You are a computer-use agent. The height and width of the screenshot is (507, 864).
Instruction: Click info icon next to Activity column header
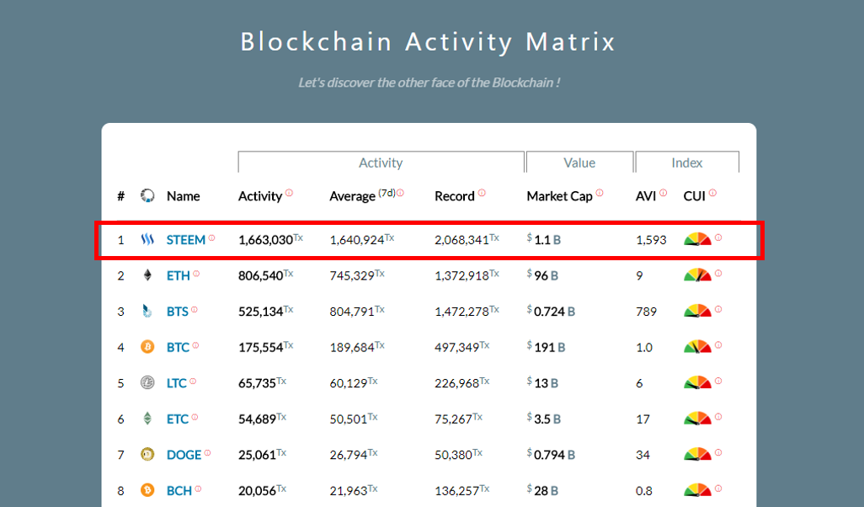click(x=290, y=193)
